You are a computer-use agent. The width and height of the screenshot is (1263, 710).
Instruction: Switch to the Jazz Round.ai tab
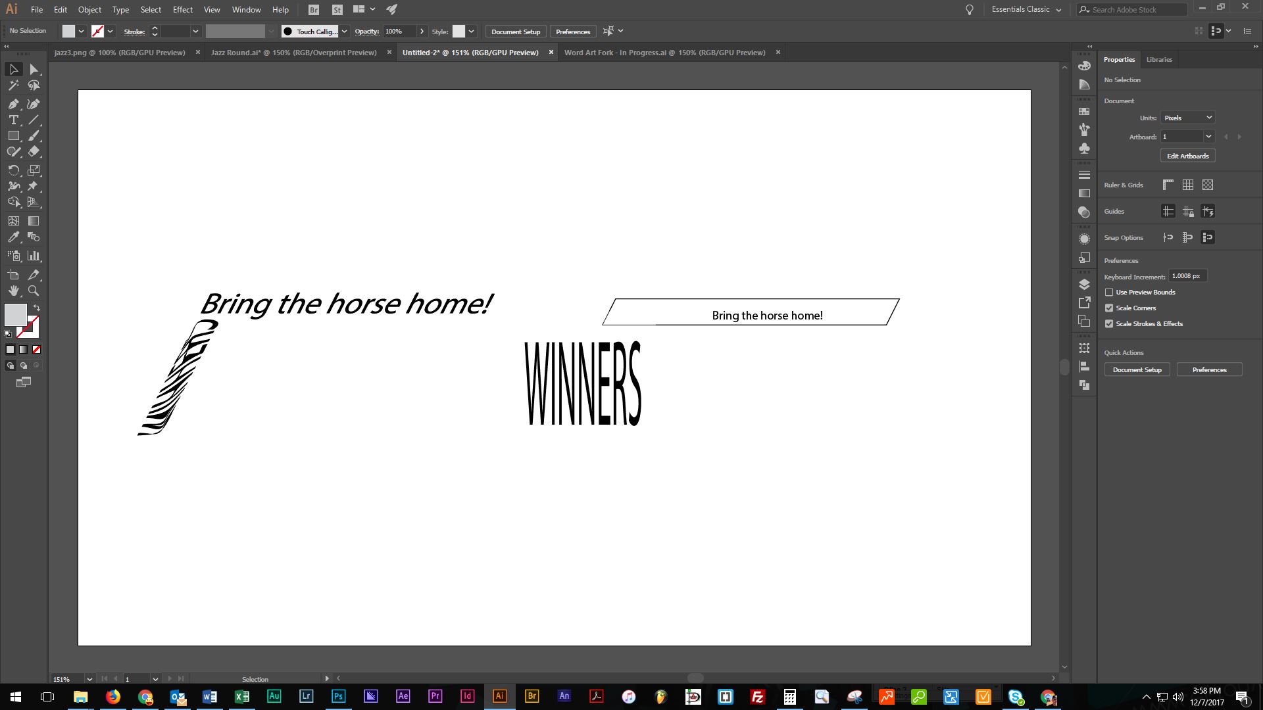[293, 53]
